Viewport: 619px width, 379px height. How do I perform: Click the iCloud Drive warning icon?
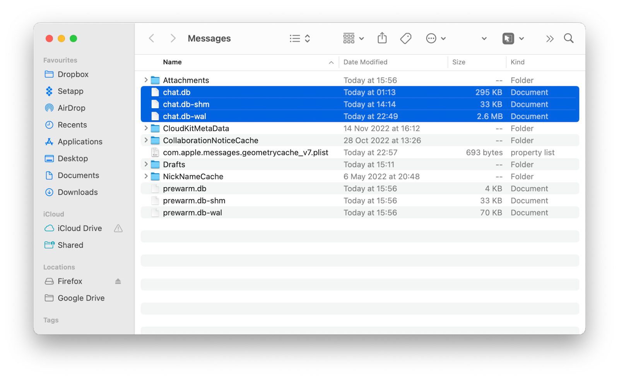118,228
